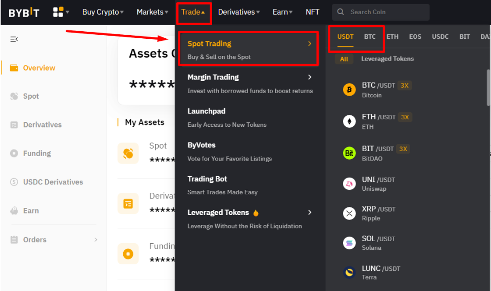
Task: Switch to the BTC market tab
Action: [370, 37]
